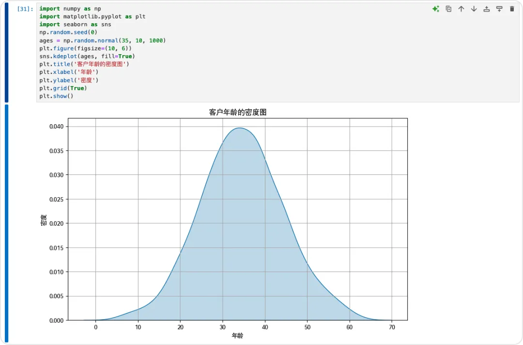Click the y-axis label 密度
Image resolution: width=523 pixels, height=345 pixels.
(44, 220)
